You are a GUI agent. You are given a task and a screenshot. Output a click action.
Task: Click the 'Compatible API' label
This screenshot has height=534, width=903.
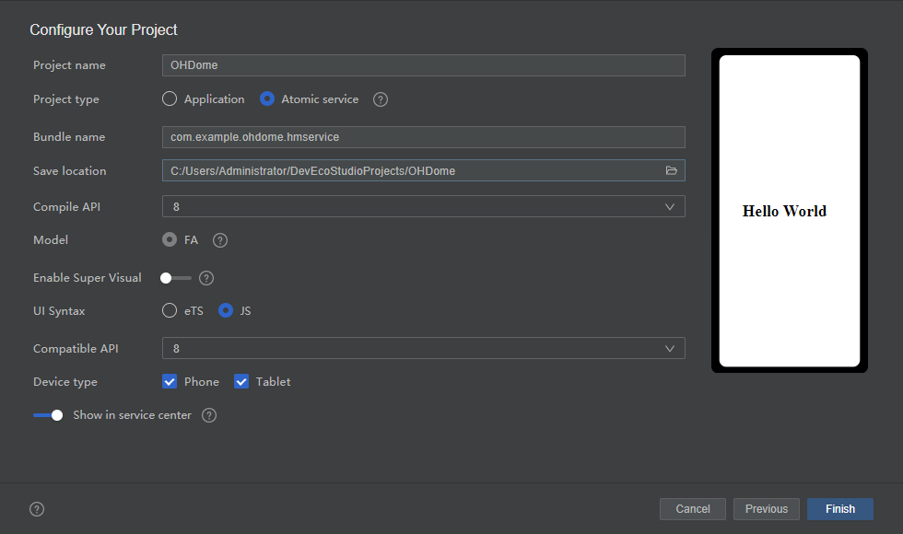tap(76, 349)
